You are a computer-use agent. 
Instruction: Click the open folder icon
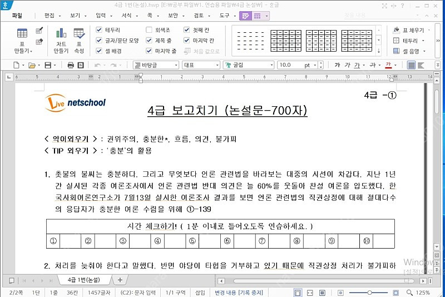coord(32,66)
